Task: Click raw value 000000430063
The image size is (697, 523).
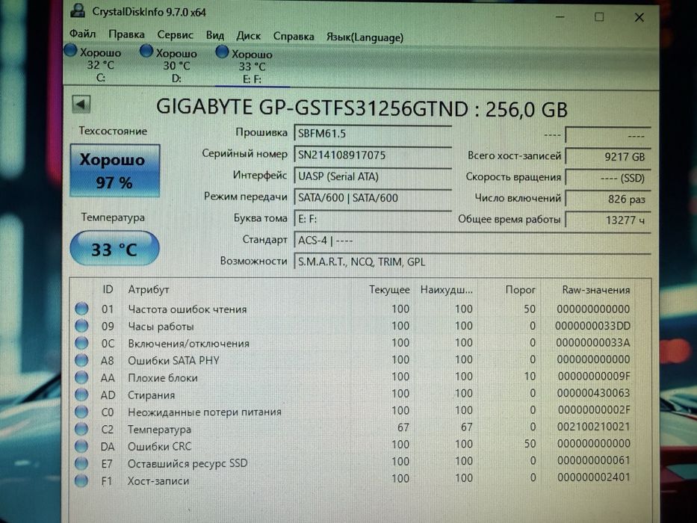Action: coord(593,393)
